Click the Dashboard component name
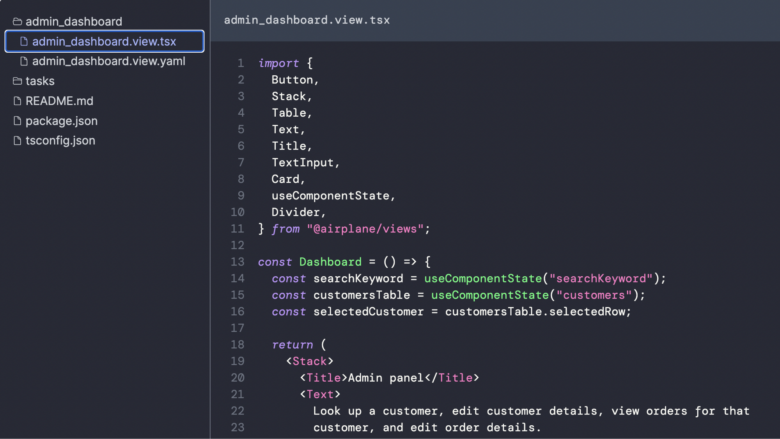This screenshot has width=780, height=439. pos(330,262)
